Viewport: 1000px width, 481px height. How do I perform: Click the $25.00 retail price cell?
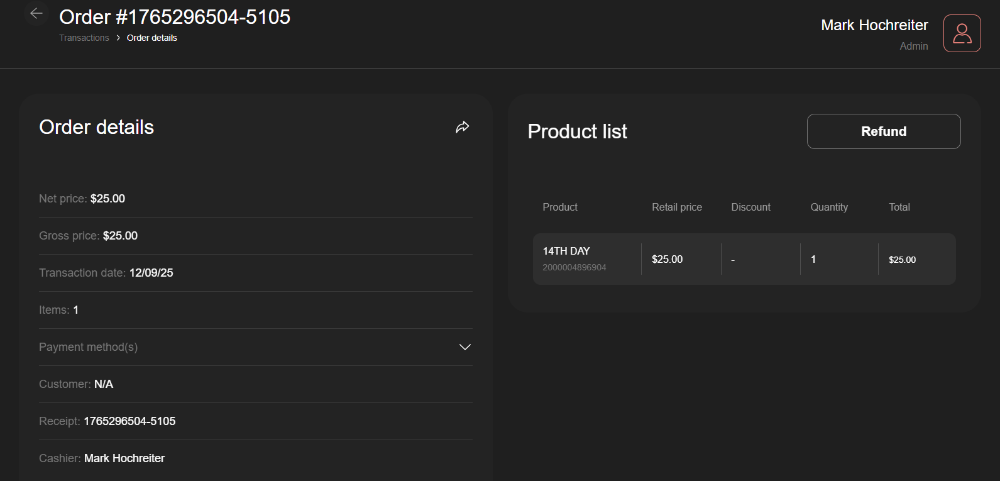click(x=667, y=259)
